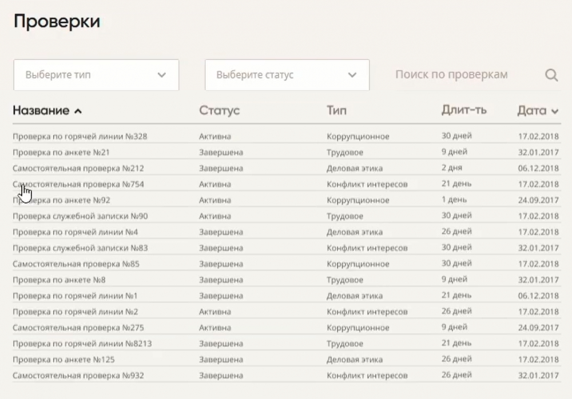Click the Статус column header
Image resolution: width=572 pixels, height=399 pixels.
pyautogui.click(x=219, y=110)
